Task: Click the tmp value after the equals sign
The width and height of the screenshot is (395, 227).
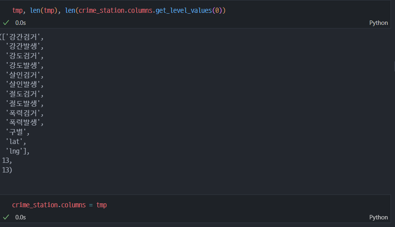Action: pos(101,205)
